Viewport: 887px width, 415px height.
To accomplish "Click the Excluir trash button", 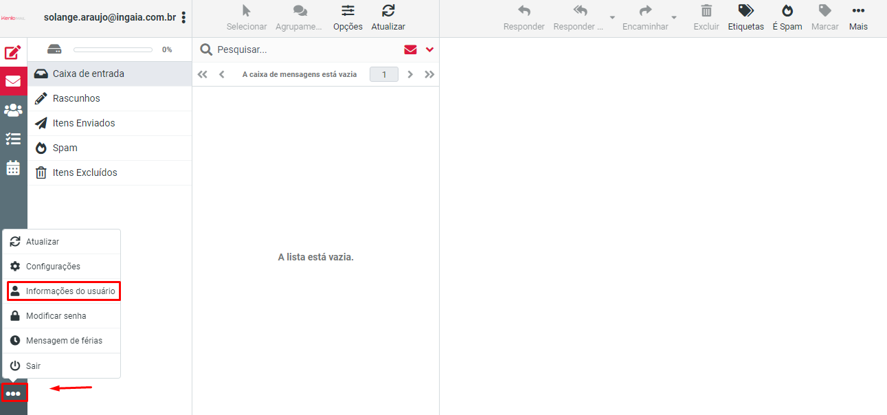I will tap(706, 18).
